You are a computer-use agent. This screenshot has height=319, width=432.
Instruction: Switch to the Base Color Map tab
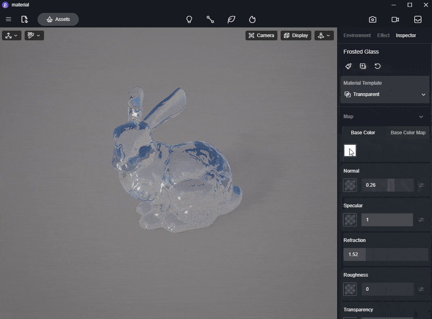click(x=408, y=133)
